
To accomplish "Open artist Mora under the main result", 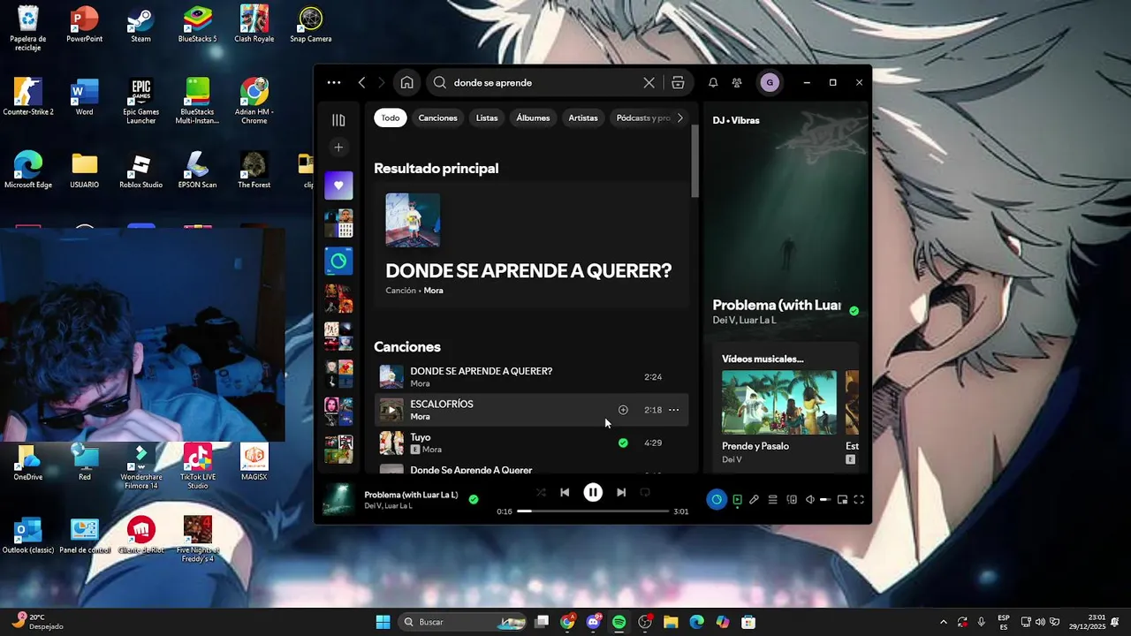I will (433, 291).
